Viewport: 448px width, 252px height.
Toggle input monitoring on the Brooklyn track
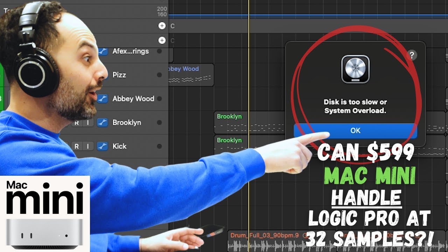pos(88,122)
